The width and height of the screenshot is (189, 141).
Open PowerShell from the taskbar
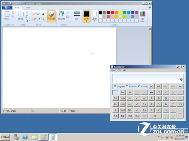pyautogui.click(x=25, y=137)
